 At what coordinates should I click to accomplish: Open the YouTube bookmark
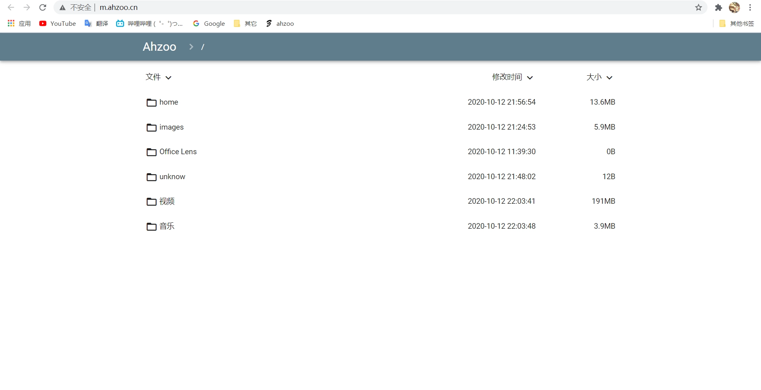click(57, 24)
